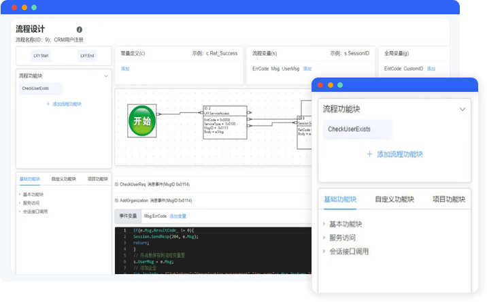Collapse 流程功能块 panel chevron in front window

(463, 109)
